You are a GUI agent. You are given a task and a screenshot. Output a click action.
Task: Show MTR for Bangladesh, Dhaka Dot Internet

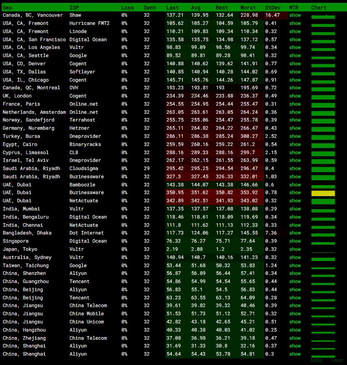tap(295, 233)
